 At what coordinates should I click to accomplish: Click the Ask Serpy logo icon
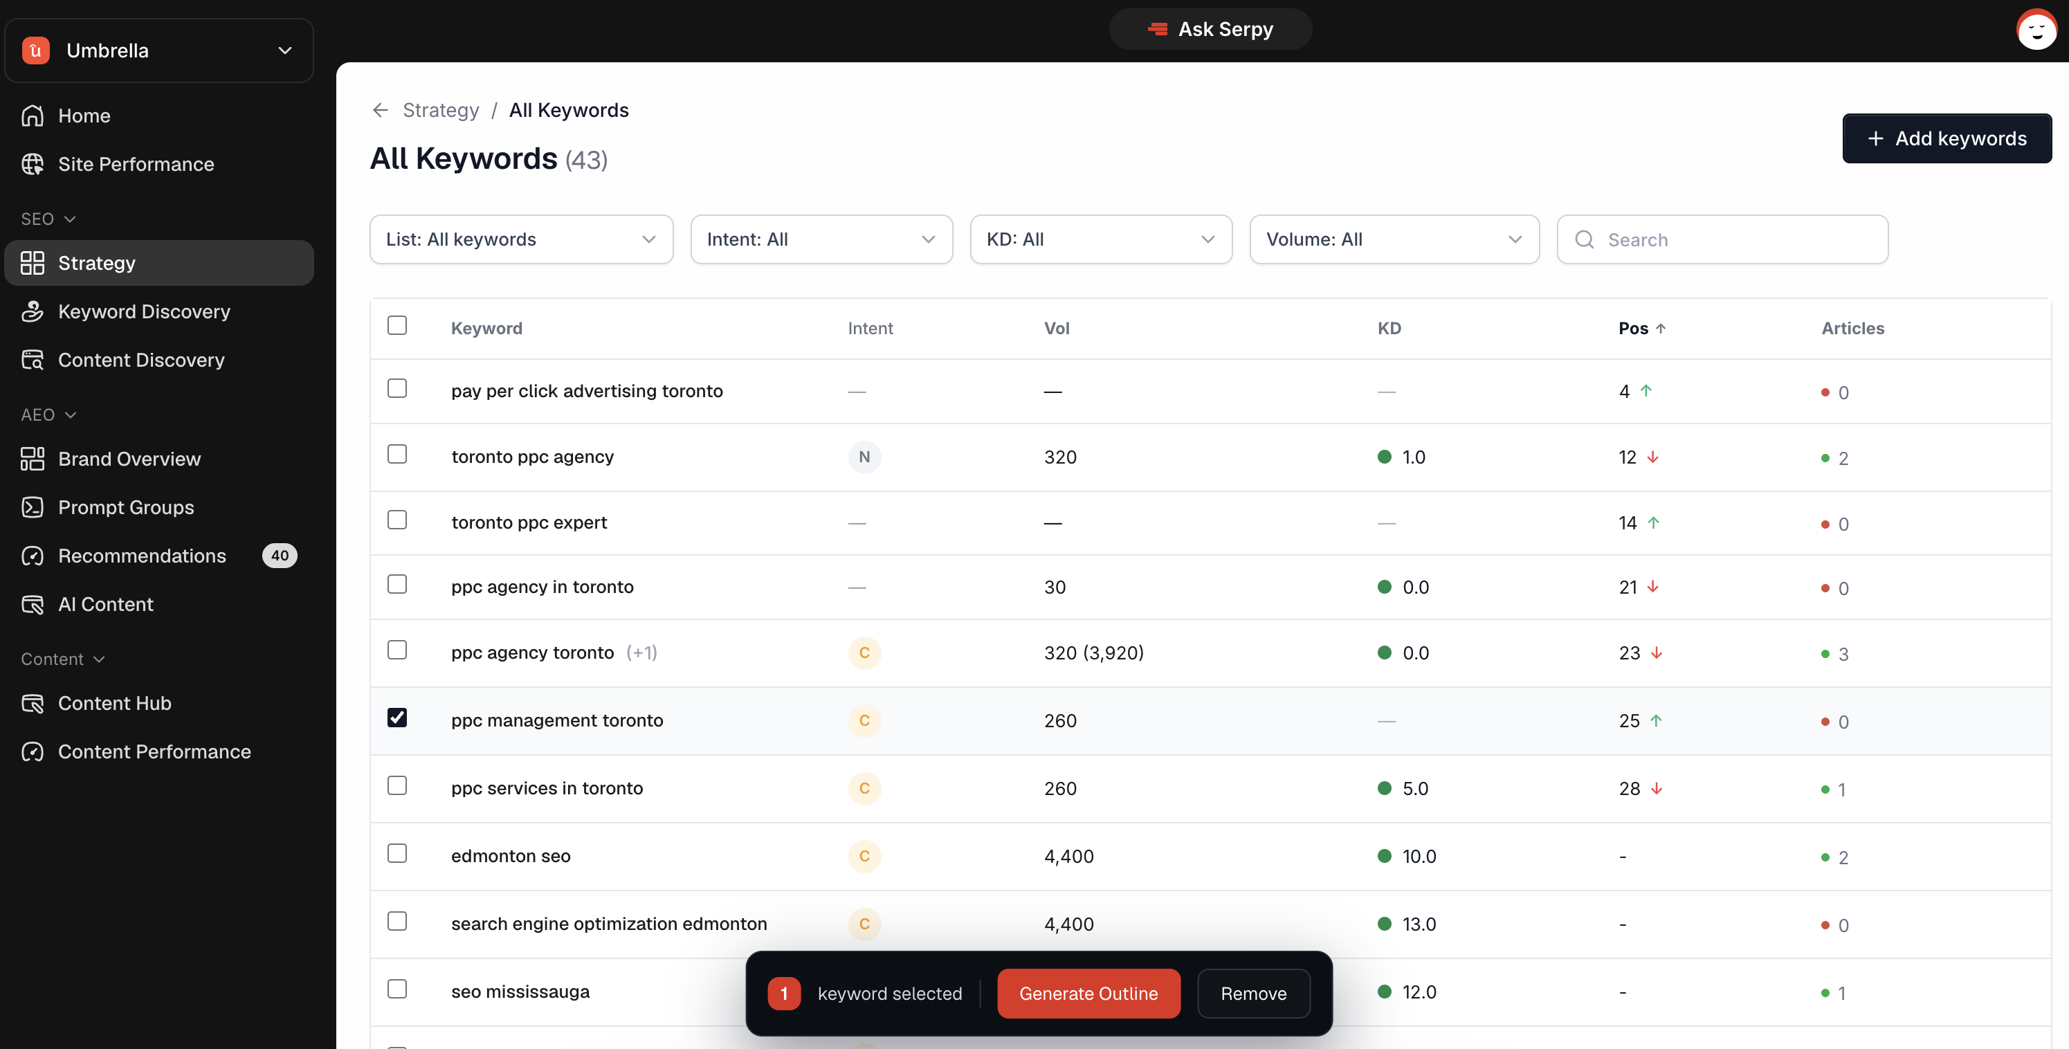[1158, 29]
